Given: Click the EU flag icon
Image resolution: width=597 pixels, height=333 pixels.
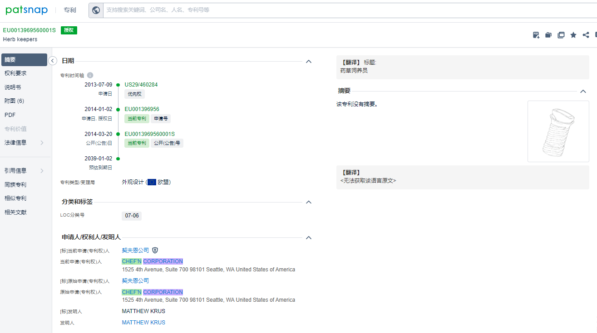Looking at the screenshot, I should pos(152,182).
